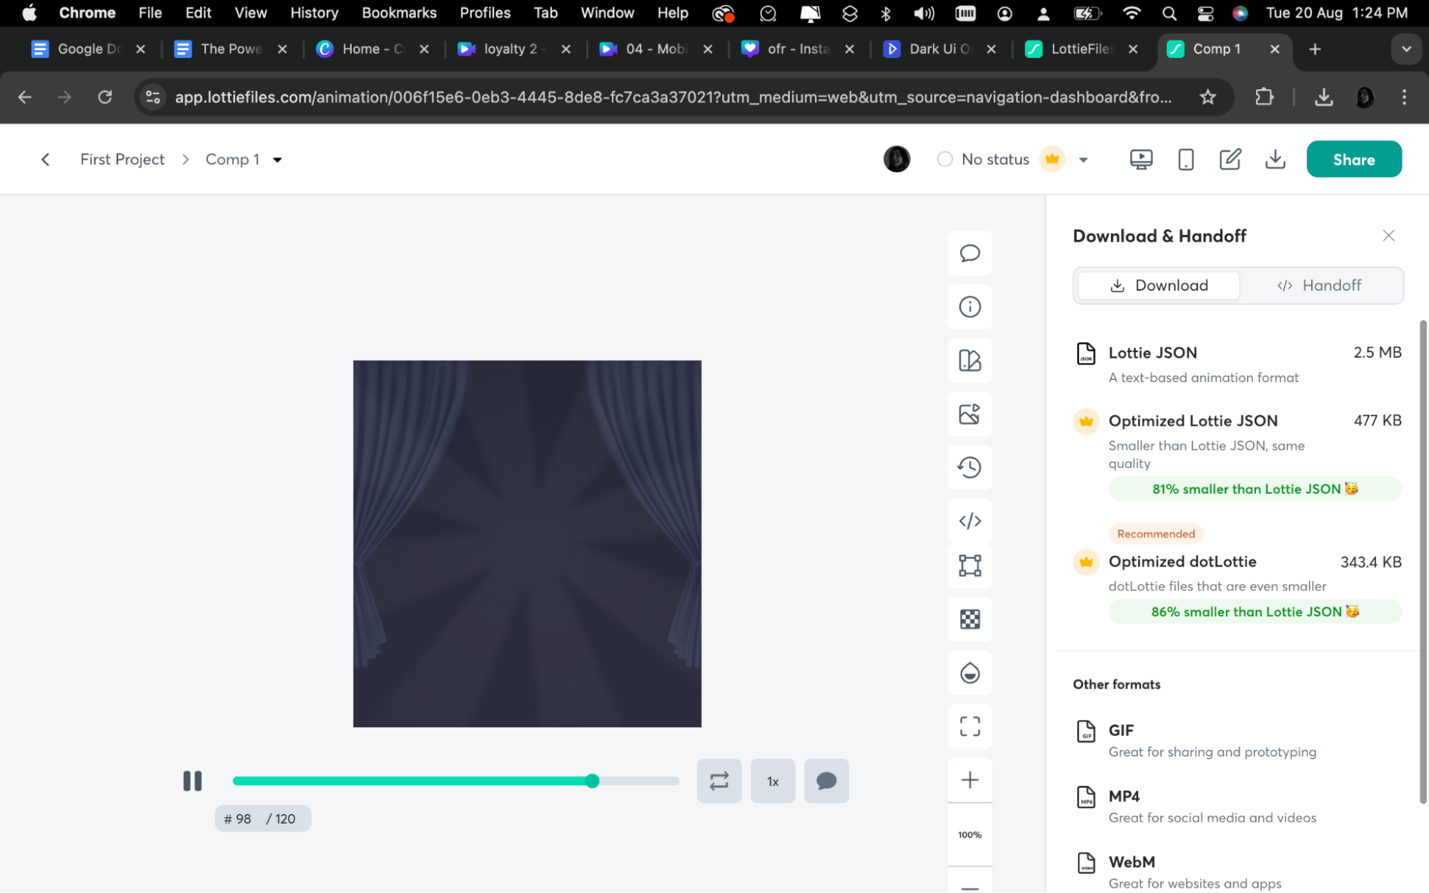Expand the Comp 1 name dropdown
This screenshot has width=1429, height=893.
click(277, 160)
